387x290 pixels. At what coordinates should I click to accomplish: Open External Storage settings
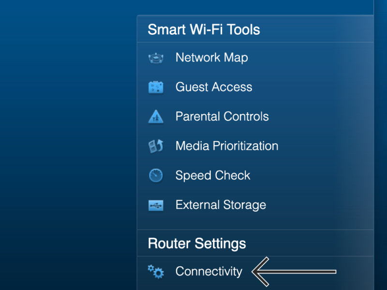pos(221,205)
